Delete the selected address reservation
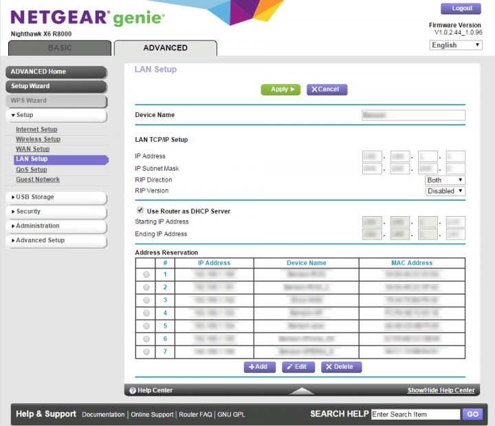 (341, 367)
